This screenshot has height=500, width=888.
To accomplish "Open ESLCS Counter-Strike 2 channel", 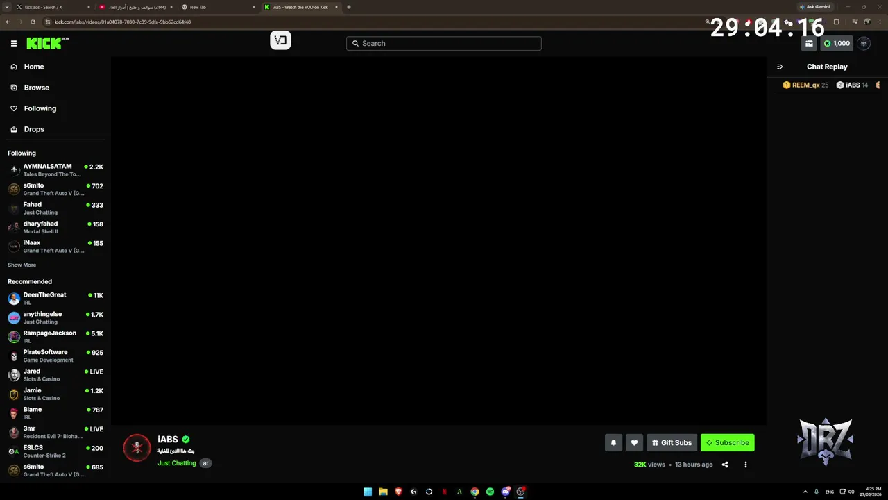I will [55, 451].
